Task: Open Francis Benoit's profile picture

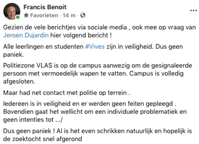Action: point(12,11)
